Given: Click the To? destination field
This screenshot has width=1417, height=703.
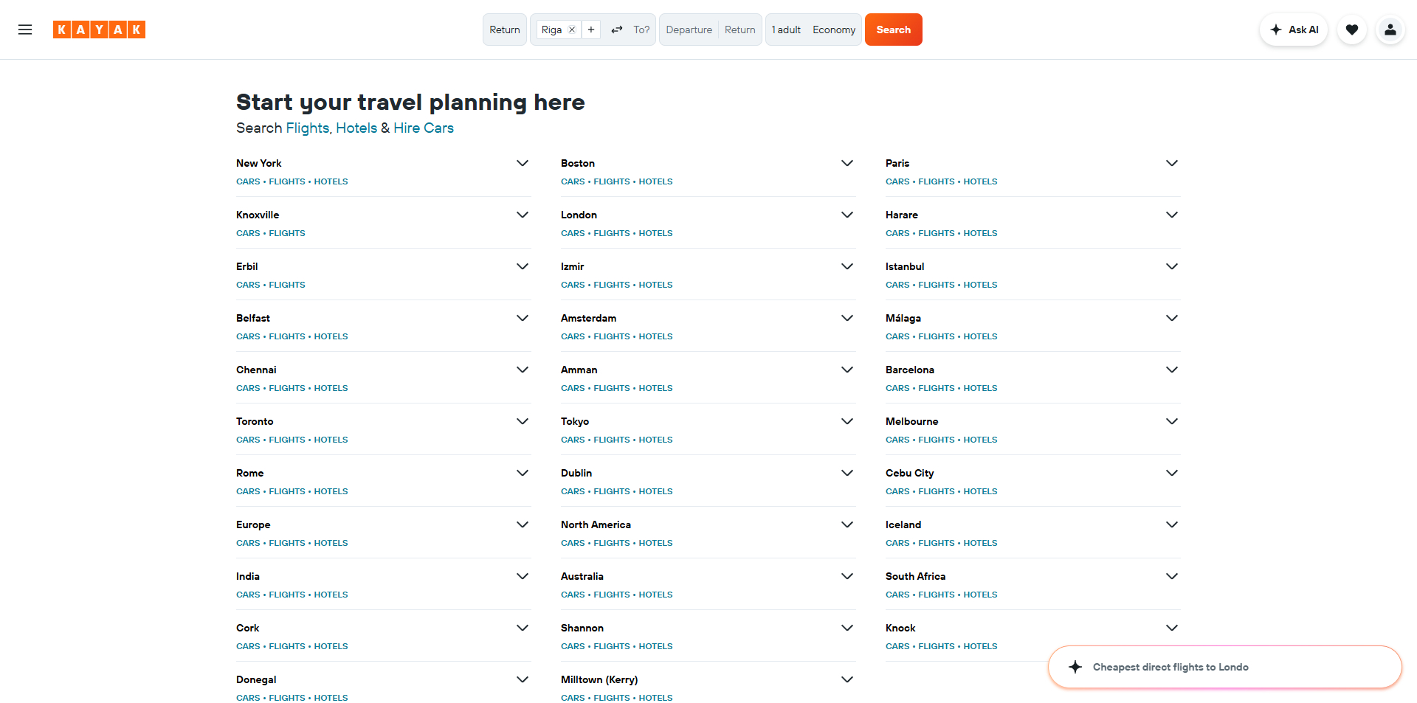Looking at the screenshot, I should click(x=641, y=30).
